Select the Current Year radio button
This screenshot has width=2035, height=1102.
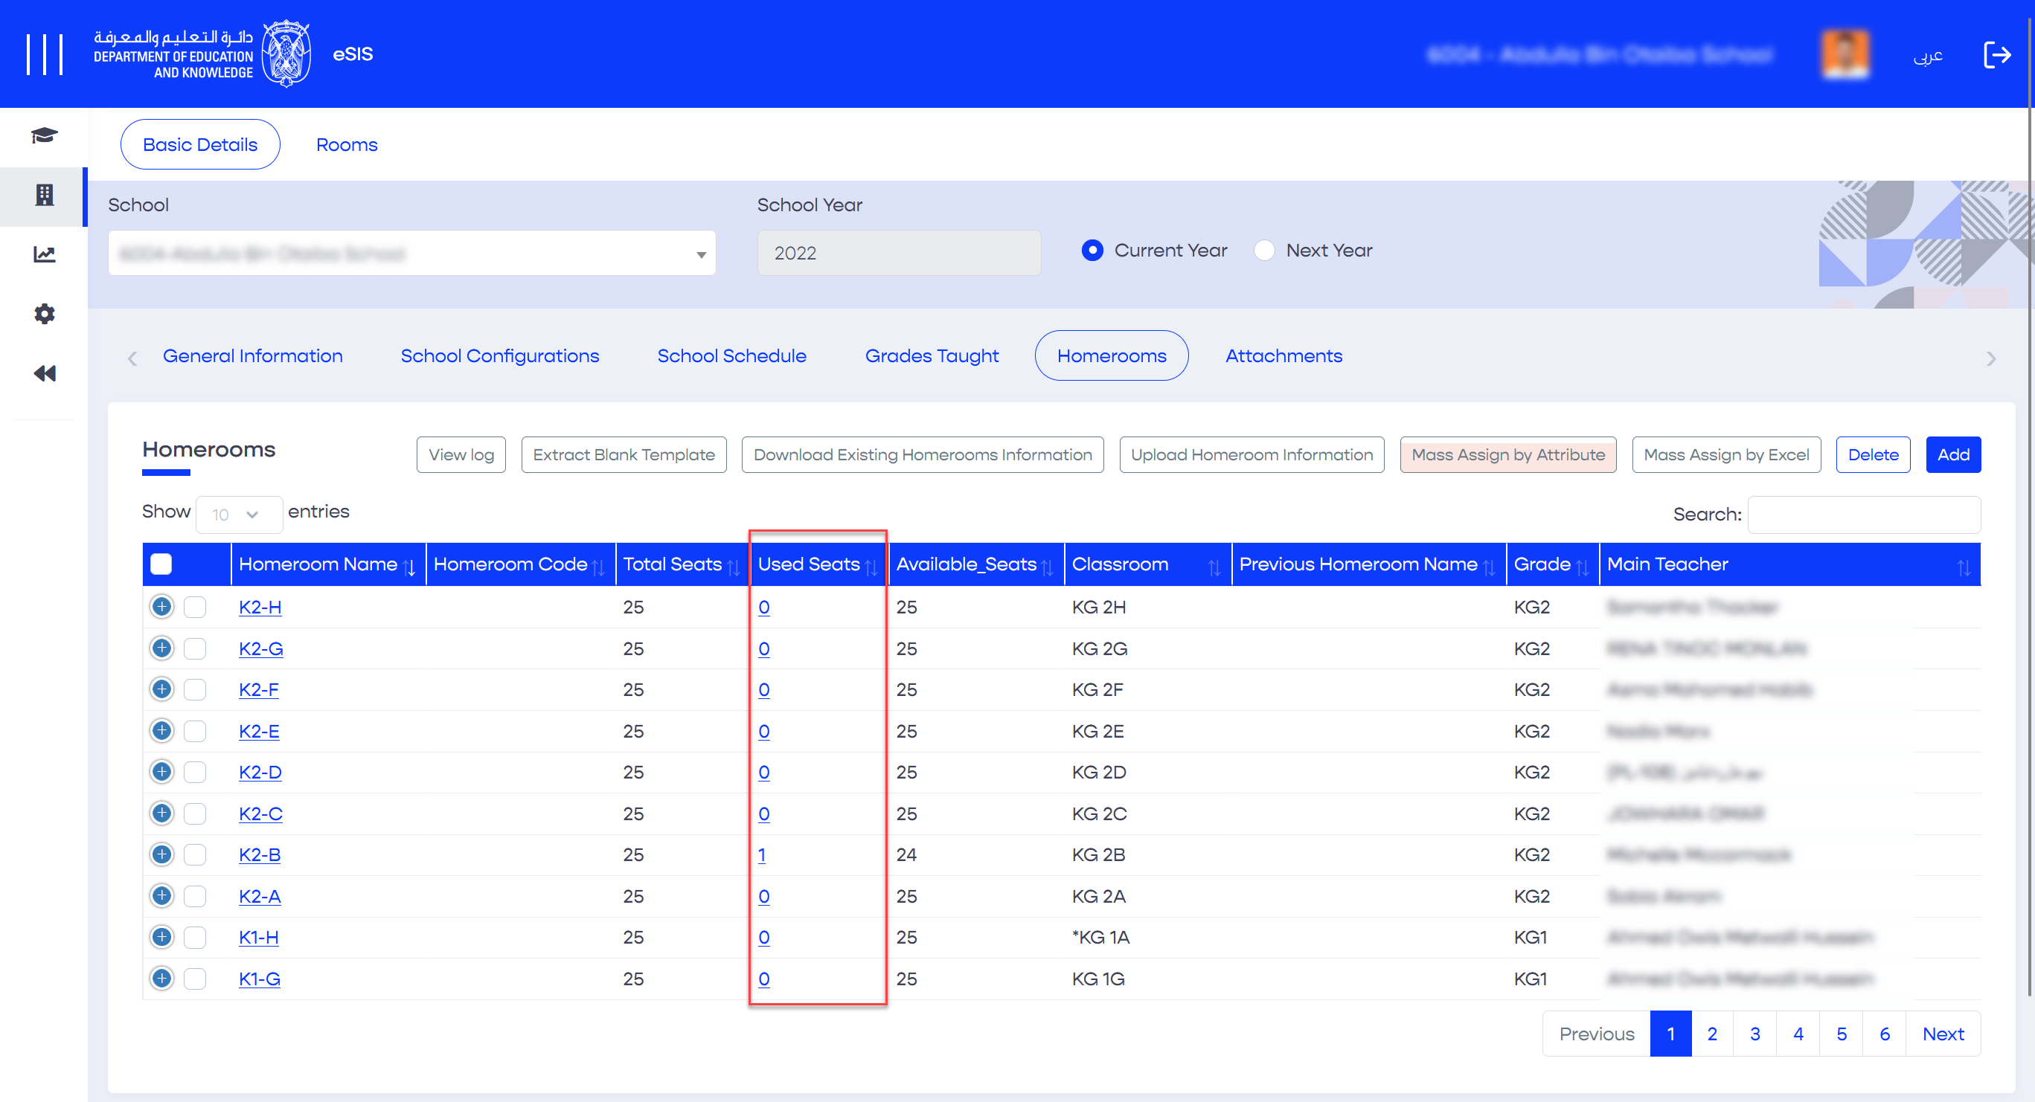point(1092,251)
